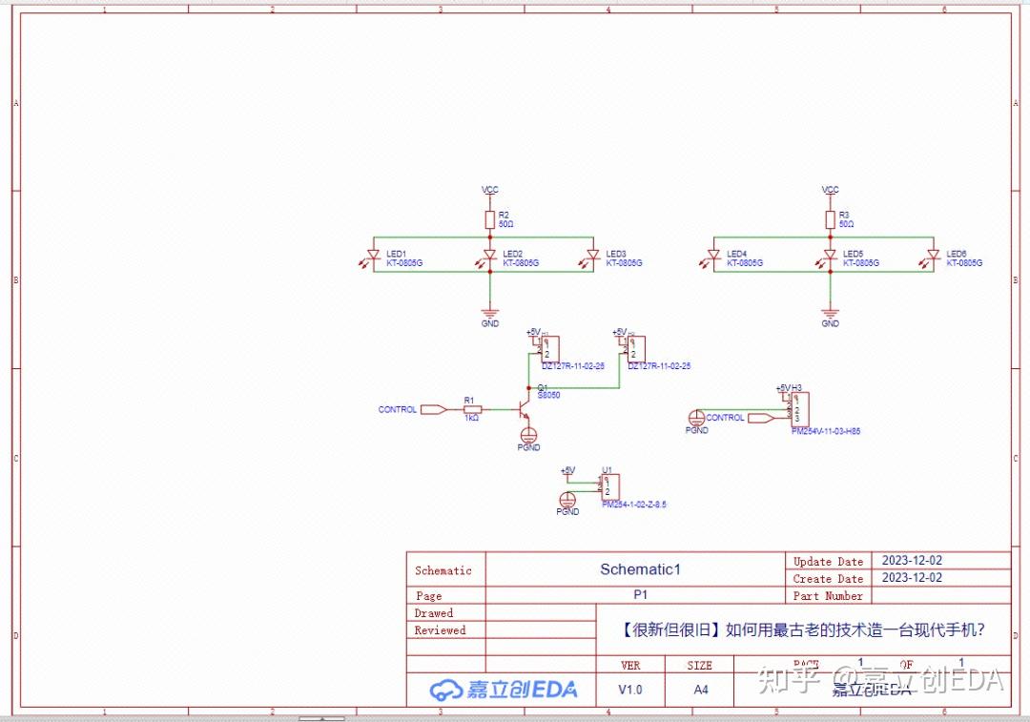Select the CONTROL net port beside H3
This screenshot has width=1030, height=722.
click(x=761, y=418)
